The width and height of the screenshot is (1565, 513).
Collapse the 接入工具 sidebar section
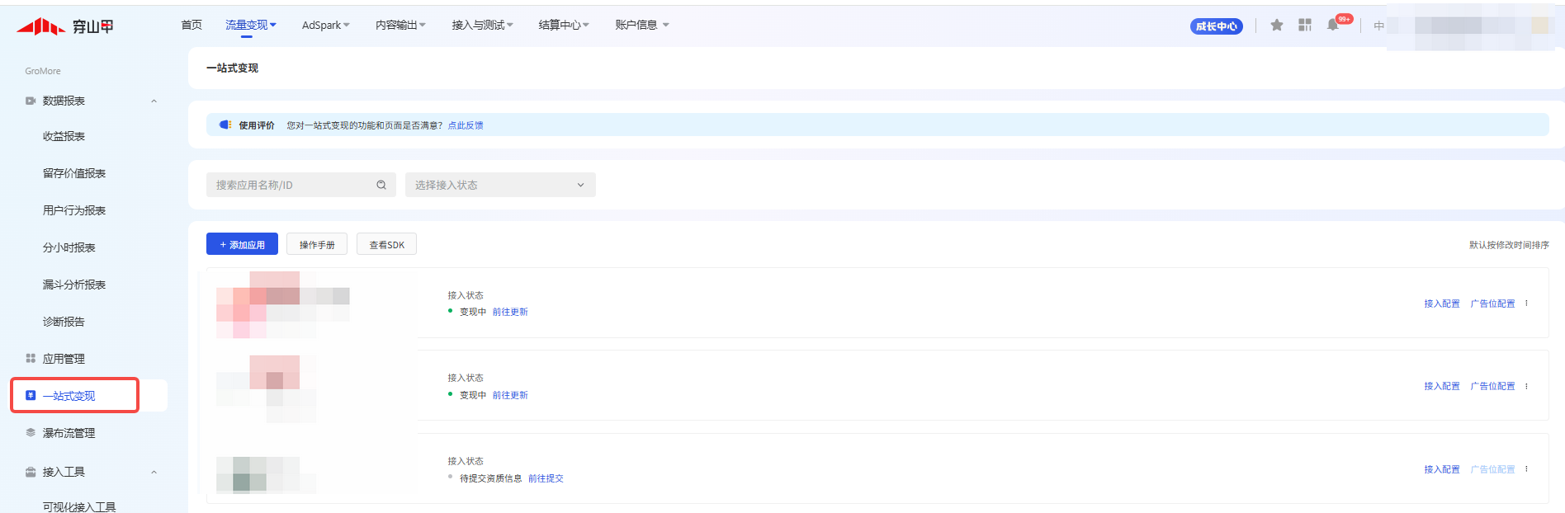click(154, 473)
